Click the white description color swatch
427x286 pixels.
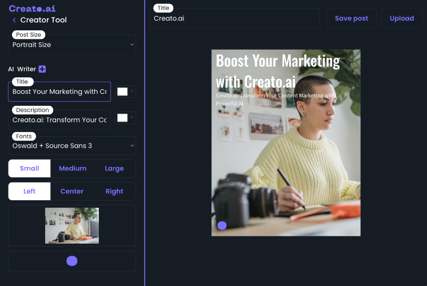(122, 118)
